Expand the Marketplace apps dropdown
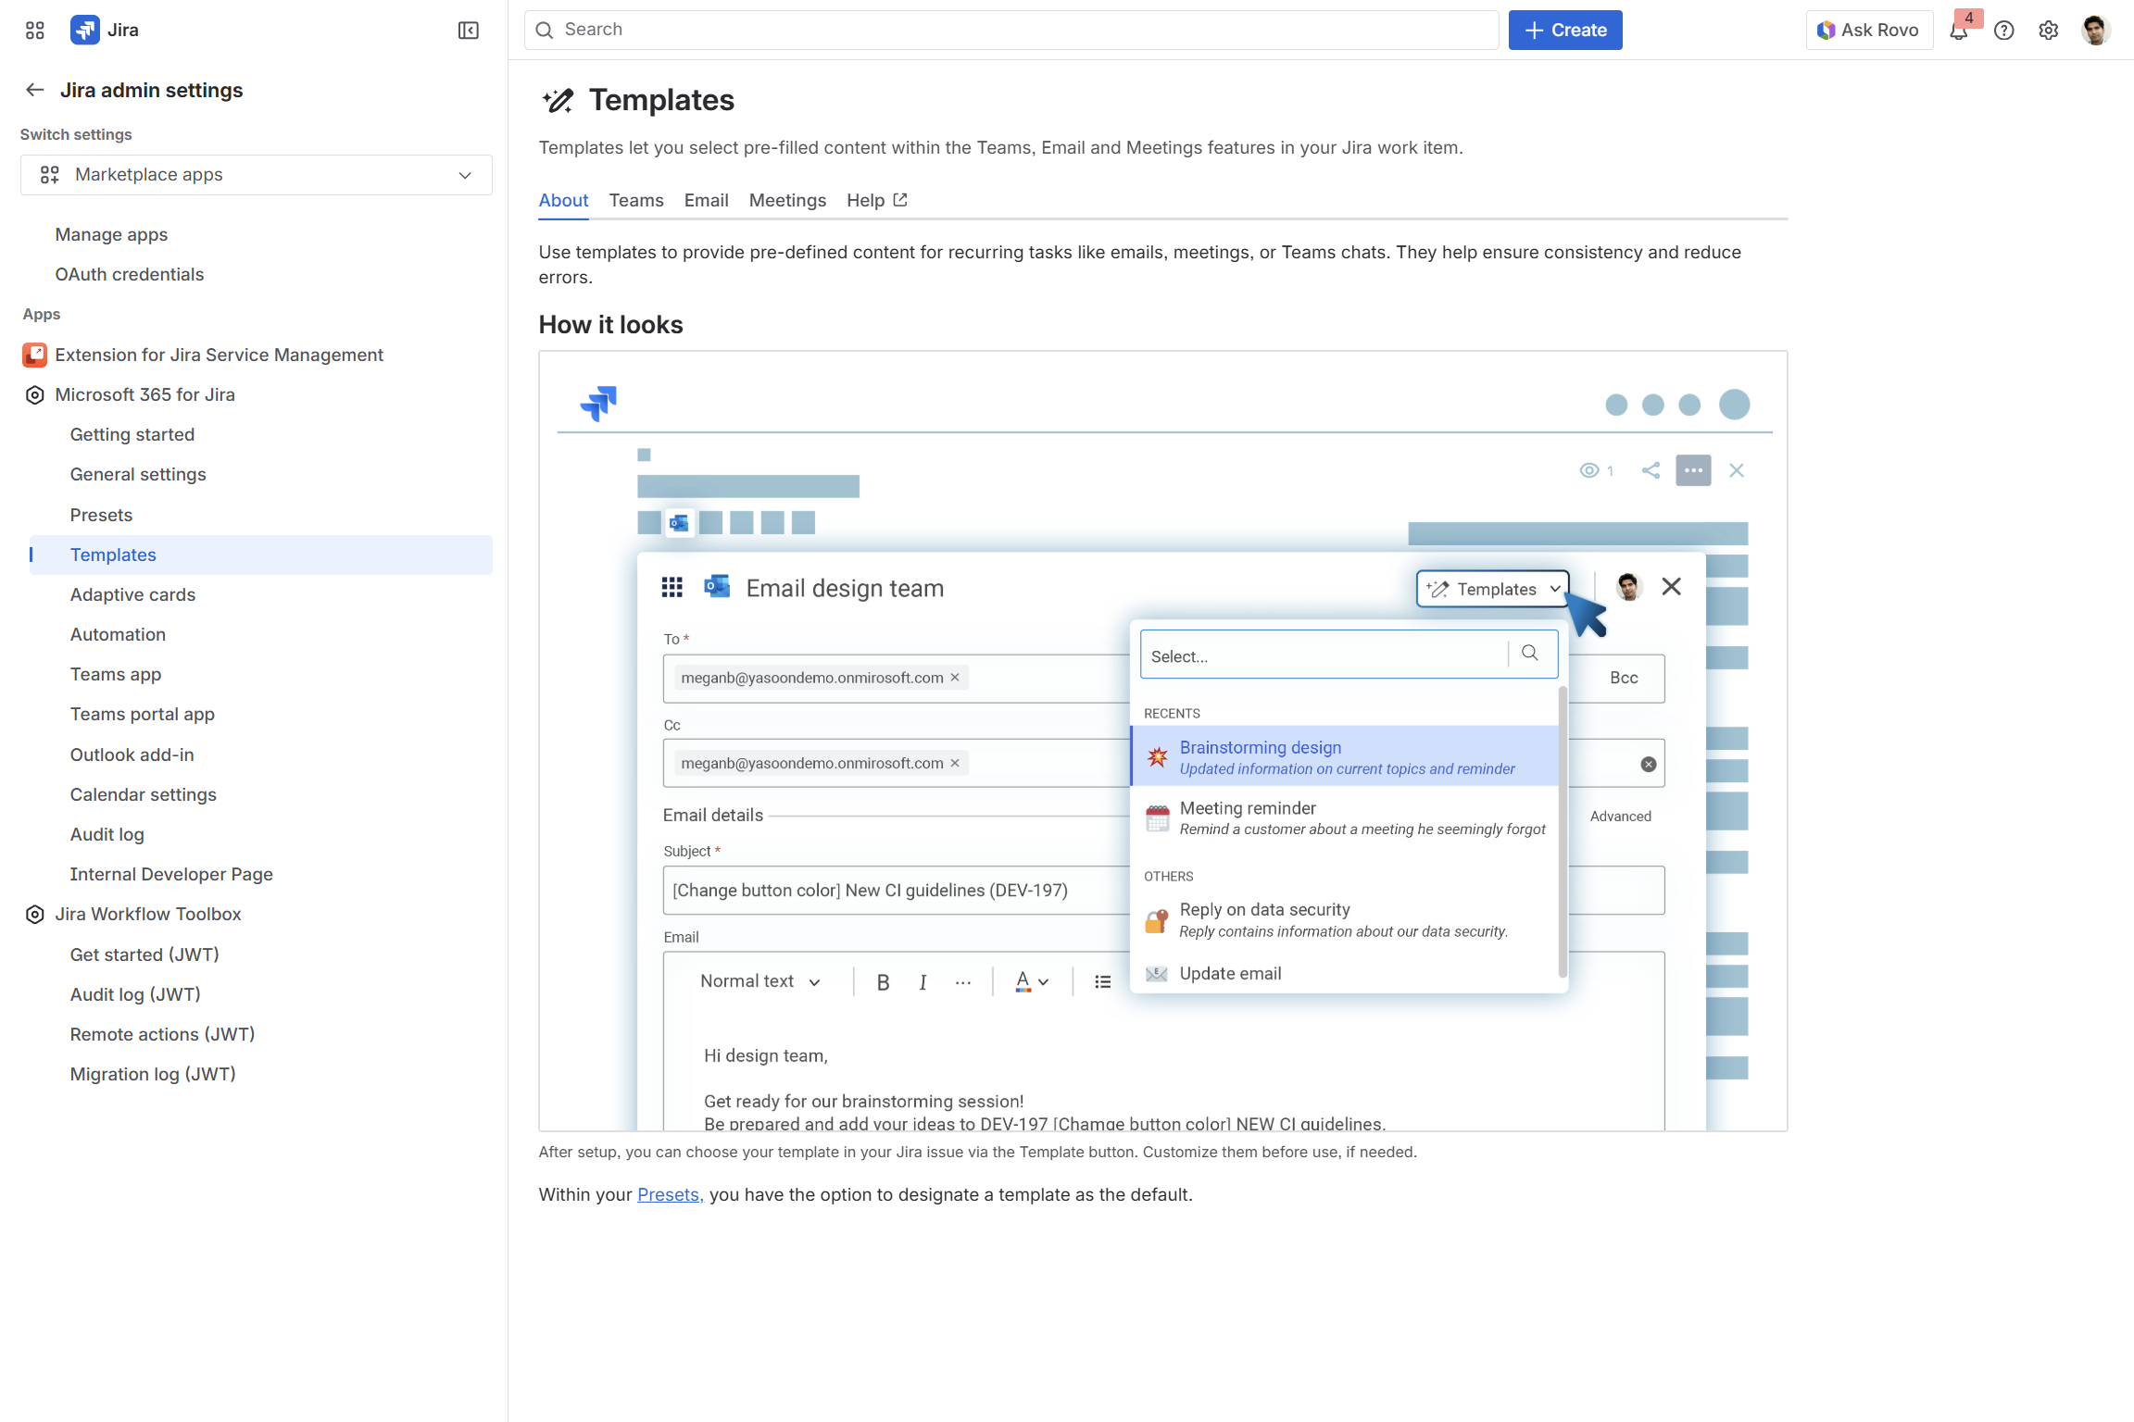The width and height of the screenshot is (2134, 1422). pyautogui.click(x=256, y=175)
